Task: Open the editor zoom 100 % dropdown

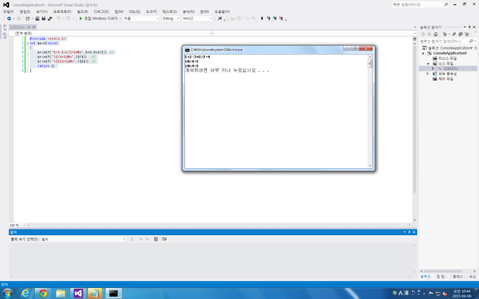Action: [x=17, y=225]
